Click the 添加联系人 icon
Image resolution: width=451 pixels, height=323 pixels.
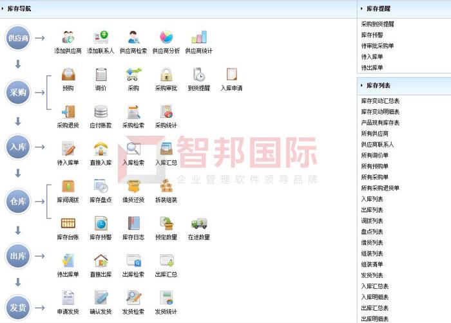pos(101,37)
